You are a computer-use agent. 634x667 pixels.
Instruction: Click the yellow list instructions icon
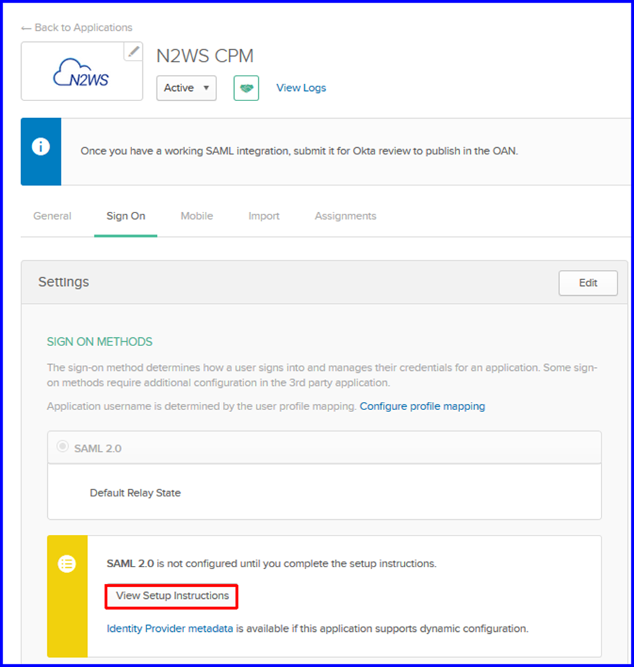(67, 564)
